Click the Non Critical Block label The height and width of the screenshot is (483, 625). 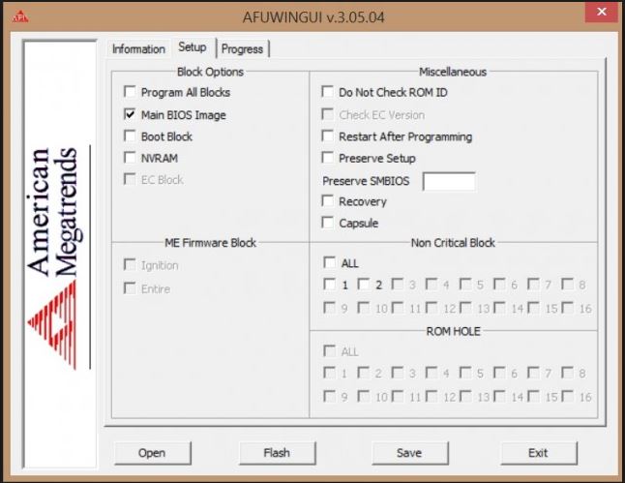[x=453, y=243]
